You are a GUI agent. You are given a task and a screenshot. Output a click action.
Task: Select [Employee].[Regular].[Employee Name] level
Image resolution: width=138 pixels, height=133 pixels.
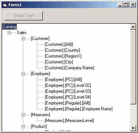pyautogui.click(x=79, y=109)
